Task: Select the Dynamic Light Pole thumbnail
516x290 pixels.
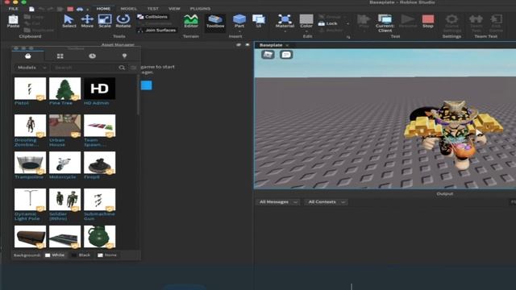Action: [30, 200]
